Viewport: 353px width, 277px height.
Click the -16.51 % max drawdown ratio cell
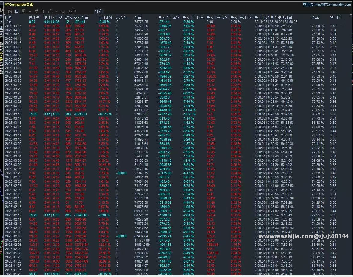(189, 114)
